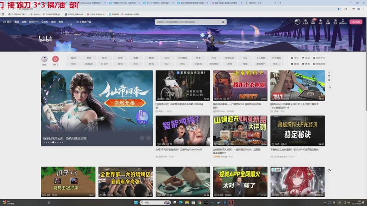The height and width of the screenshot is (206, 367).
Task: Open 收藏 favorites icon
Action: point(328,22)
